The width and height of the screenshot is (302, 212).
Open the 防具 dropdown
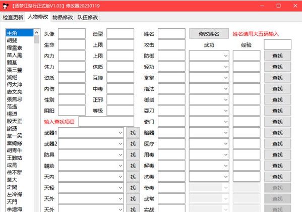point(91,154)
